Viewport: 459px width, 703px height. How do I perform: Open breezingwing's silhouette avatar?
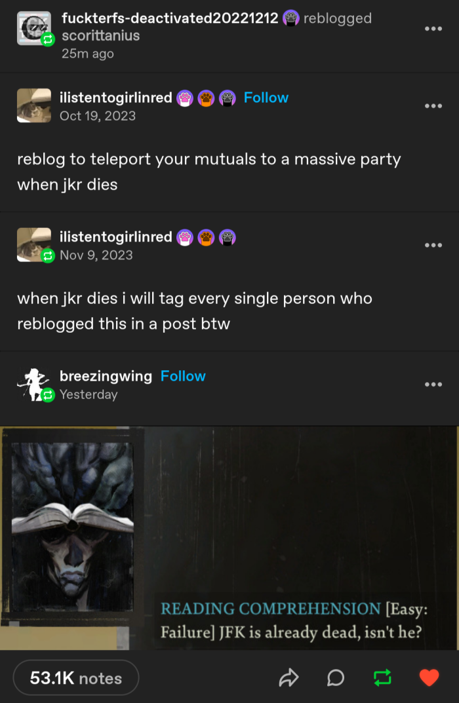tap(33, 384)
